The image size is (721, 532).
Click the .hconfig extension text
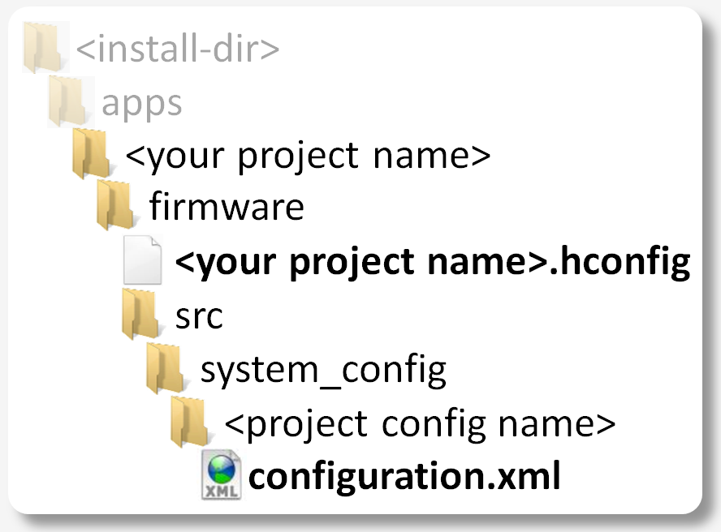point(620,261)
